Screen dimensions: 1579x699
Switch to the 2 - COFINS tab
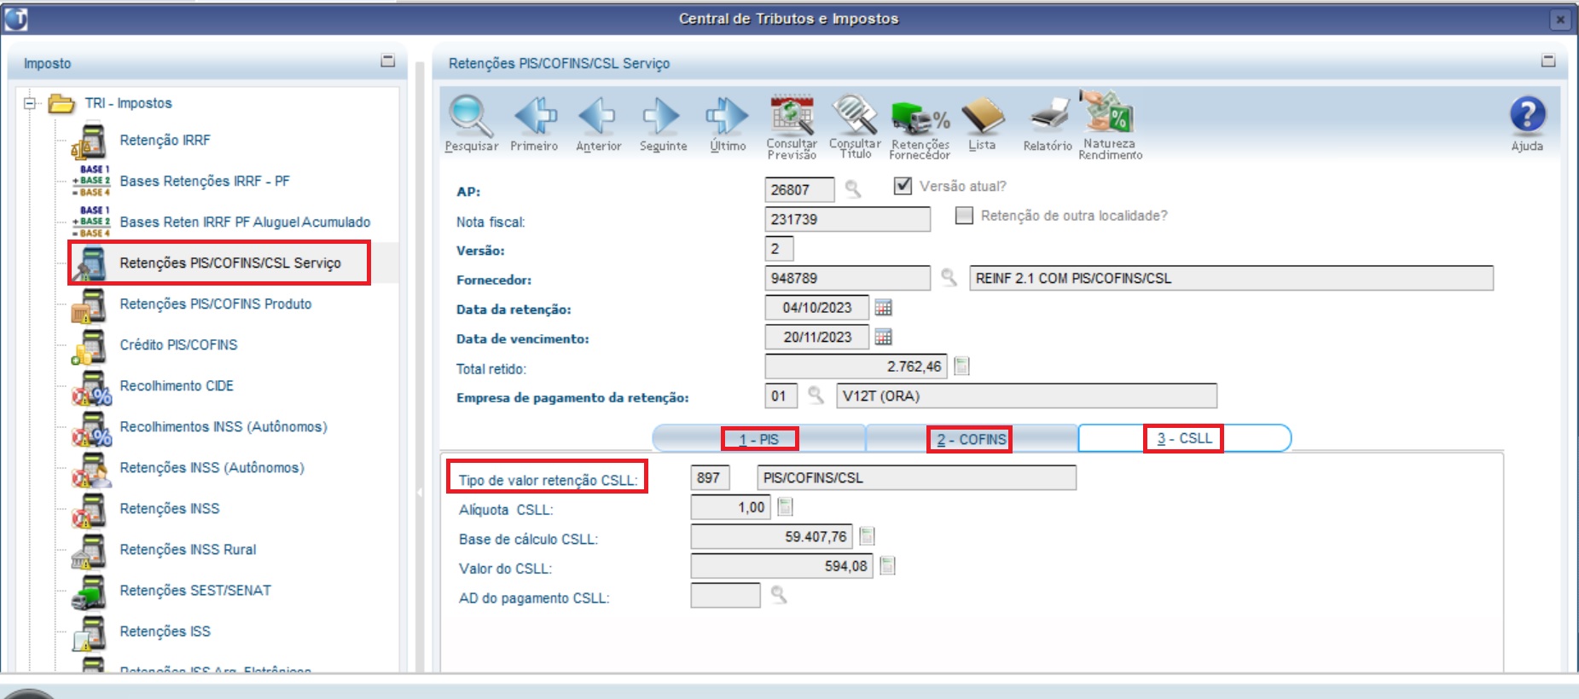(972, 439)
